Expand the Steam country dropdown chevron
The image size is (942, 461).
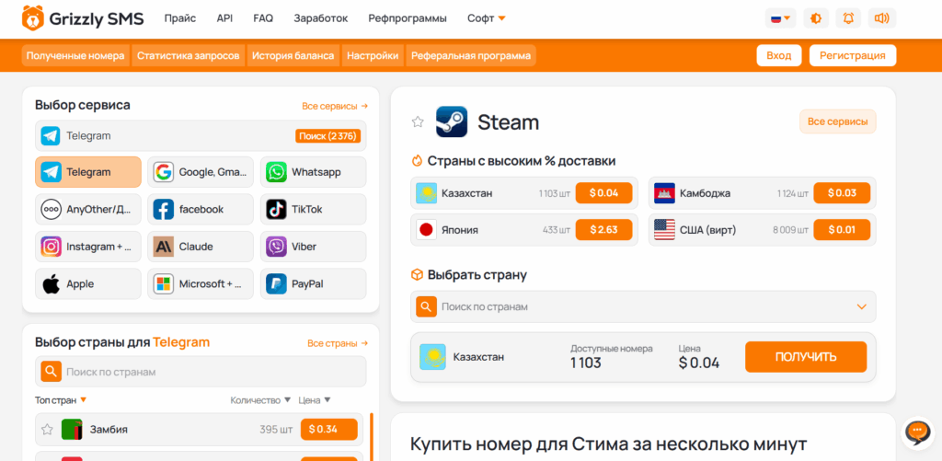(861, 306)
